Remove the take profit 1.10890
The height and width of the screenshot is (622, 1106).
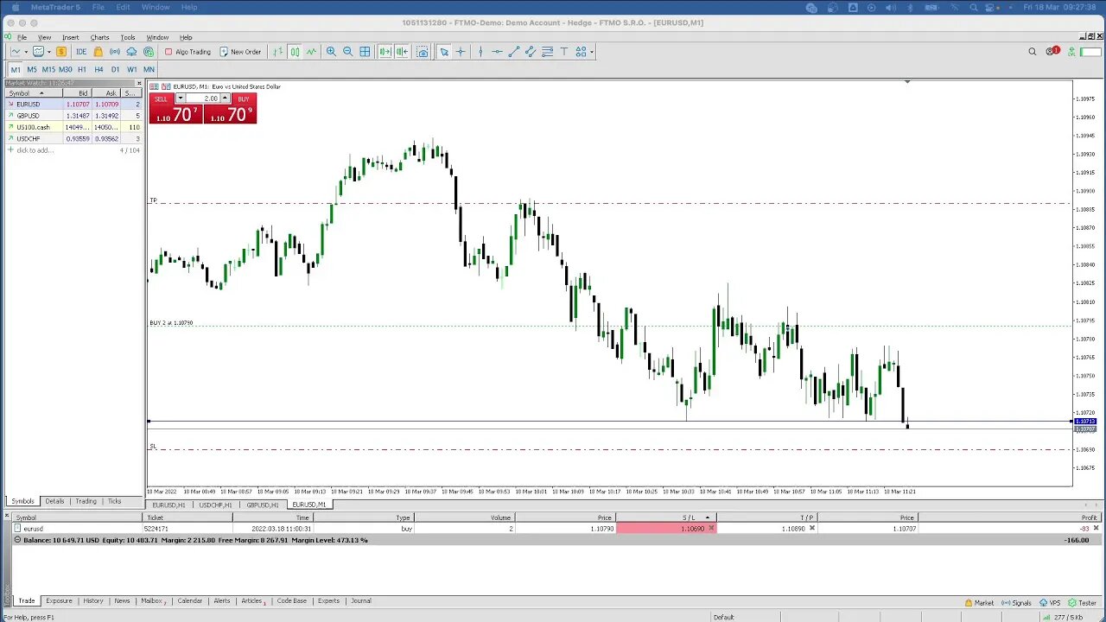tap(811, 529)
